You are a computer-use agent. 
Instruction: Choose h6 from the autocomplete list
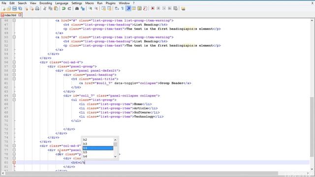[98, 156]
